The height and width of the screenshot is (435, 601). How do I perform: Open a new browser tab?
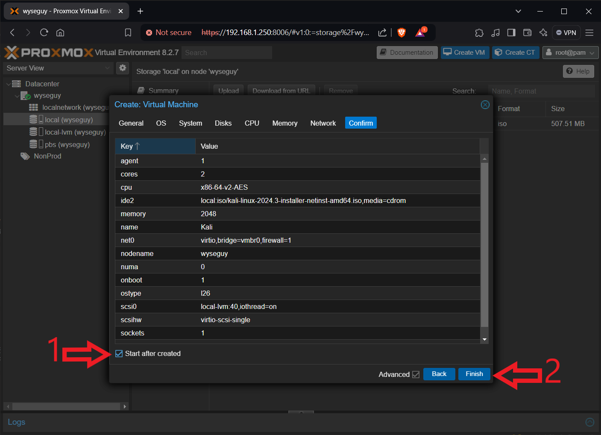coord(140,11)
